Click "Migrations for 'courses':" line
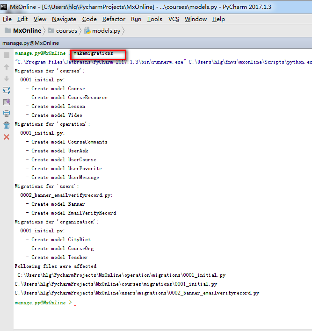This screenshot has width=312, height=331. coord(50,71)
